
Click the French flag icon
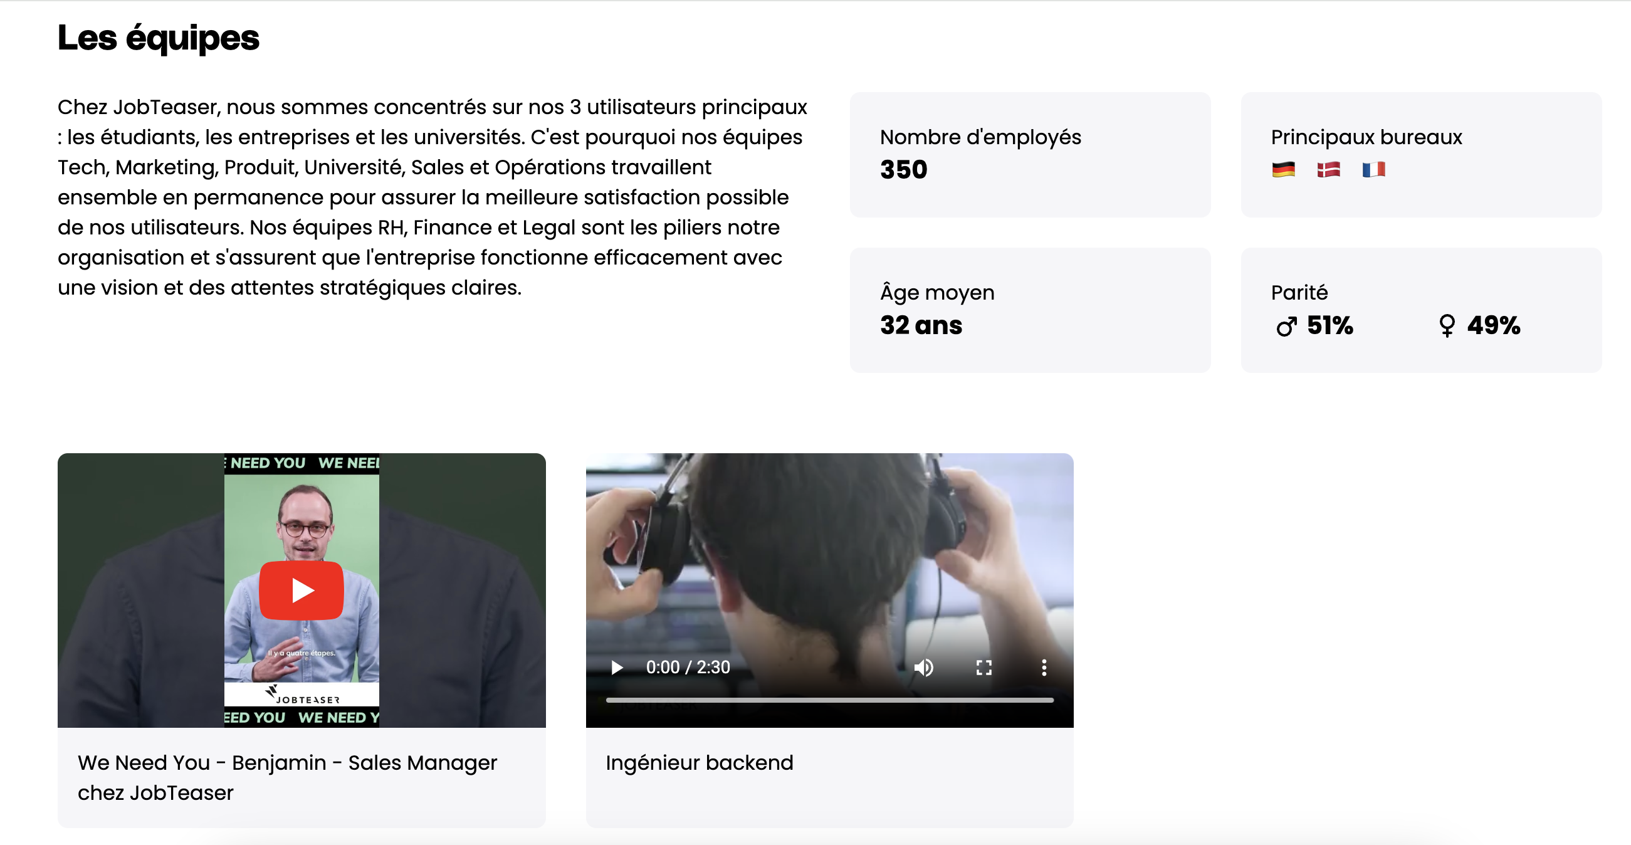1373,170
